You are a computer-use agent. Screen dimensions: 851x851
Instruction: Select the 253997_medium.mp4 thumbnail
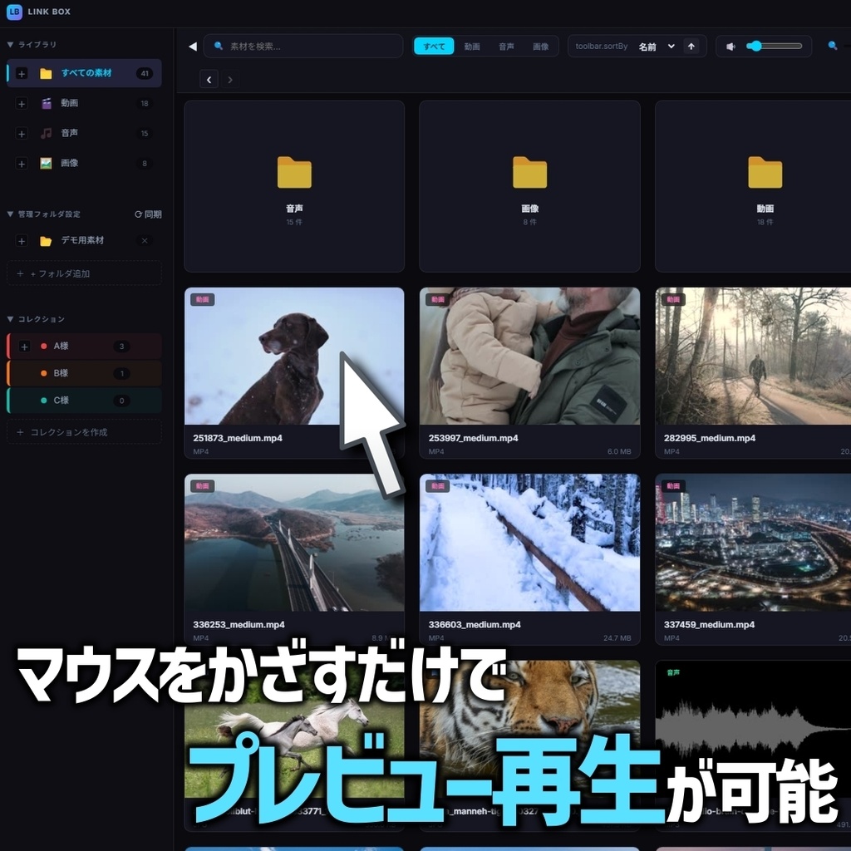point(529,356)
